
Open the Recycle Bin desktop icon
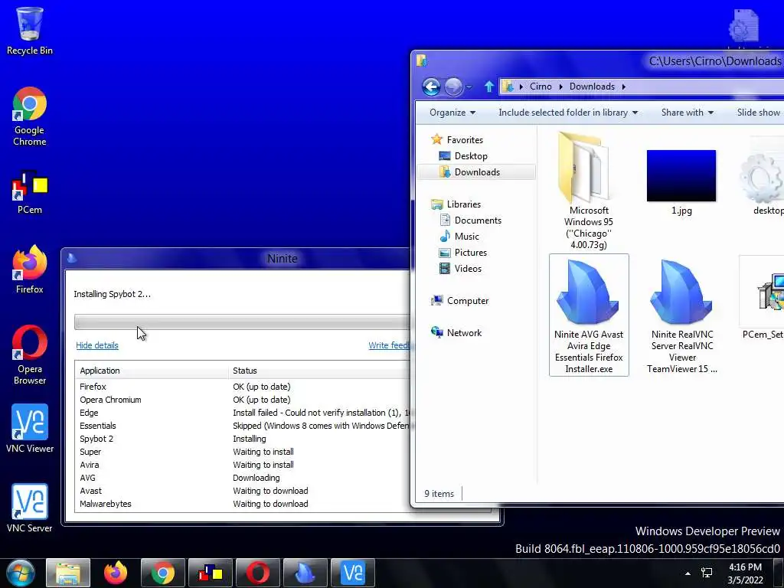tap(30, 30)
